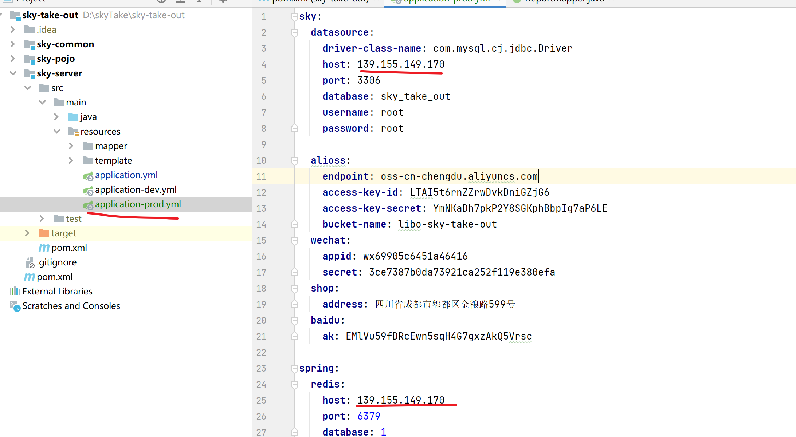796x437 pixels.
Task: Expand the sky-common module
Action: 13,44
